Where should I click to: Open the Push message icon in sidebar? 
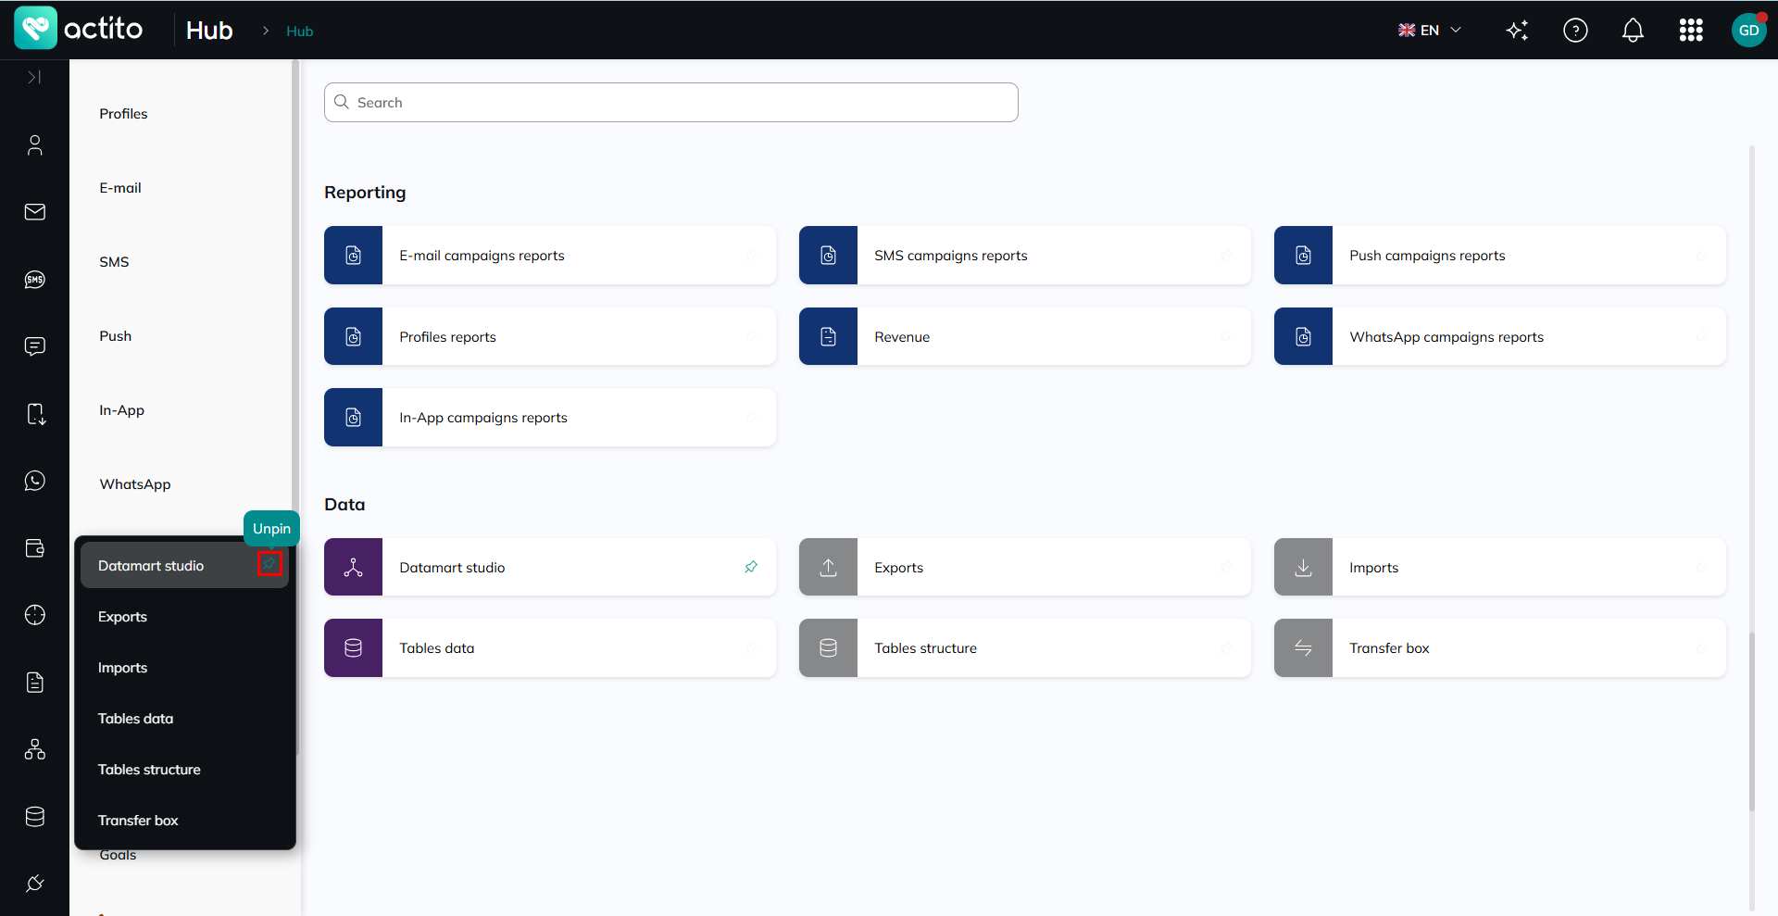point(34,346)
